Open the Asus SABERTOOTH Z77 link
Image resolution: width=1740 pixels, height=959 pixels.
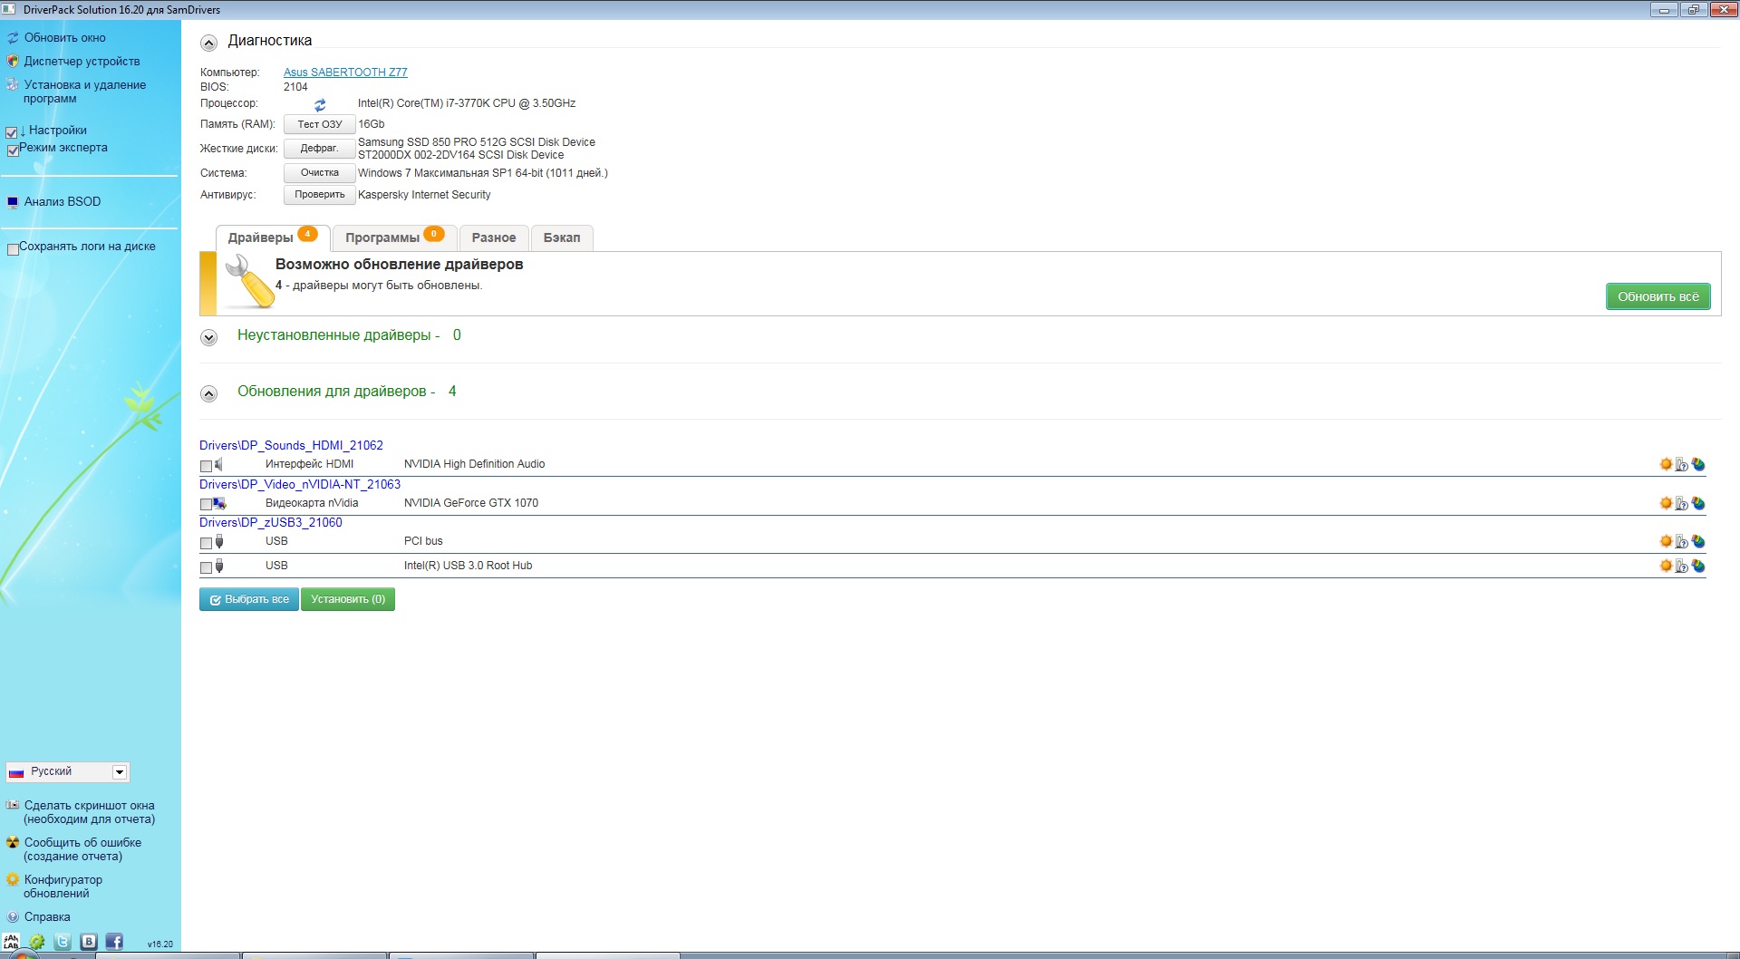(345, 73)
